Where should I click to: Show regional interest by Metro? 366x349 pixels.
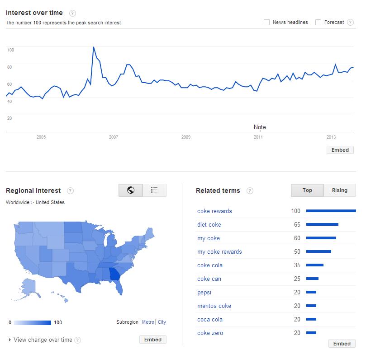coord(148,322)
